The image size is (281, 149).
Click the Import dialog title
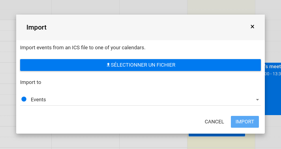(x=36, y=28)
